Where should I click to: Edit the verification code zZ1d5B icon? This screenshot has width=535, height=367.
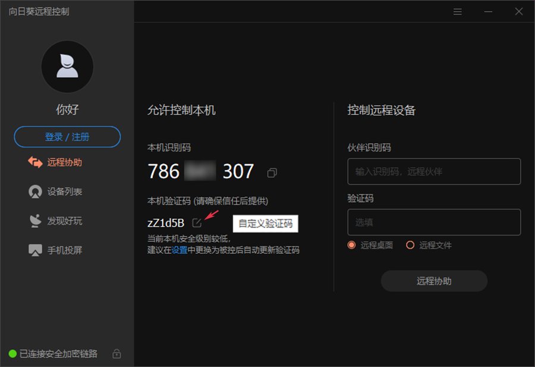click(x=197, y=223)
